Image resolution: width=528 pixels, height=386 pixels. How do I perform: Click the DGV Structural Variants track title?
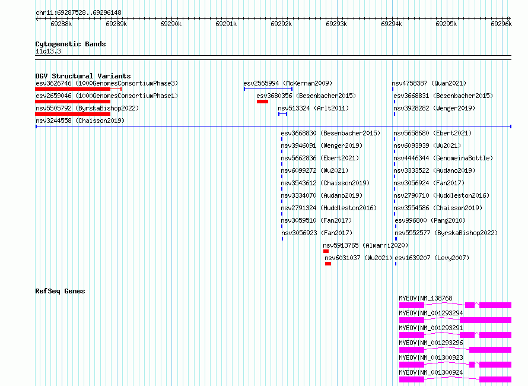coord(83,76)
